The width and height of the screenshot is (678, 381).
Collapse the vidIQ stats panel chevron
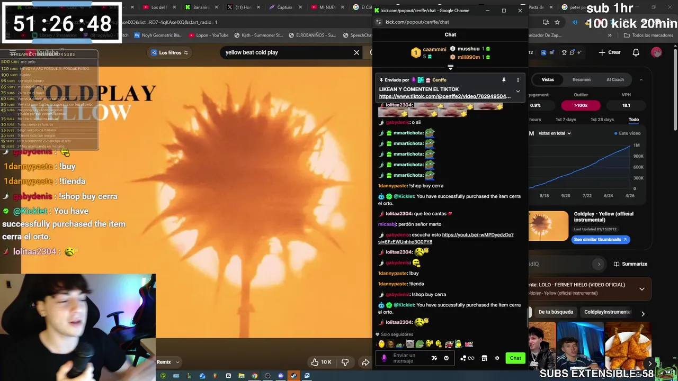point(641,80)
